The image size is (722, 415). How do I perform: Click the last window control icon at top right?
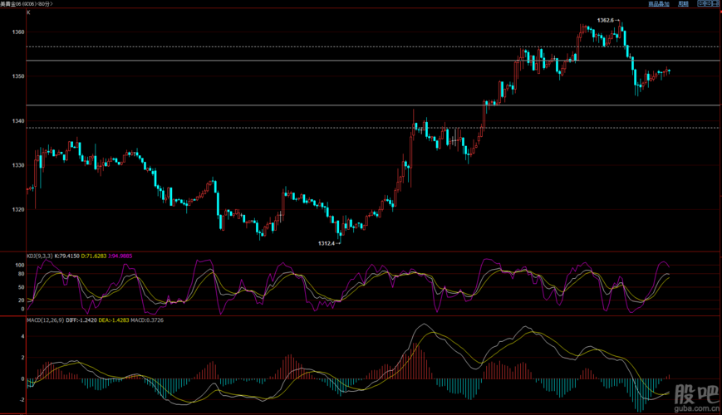tap(716, 4)
